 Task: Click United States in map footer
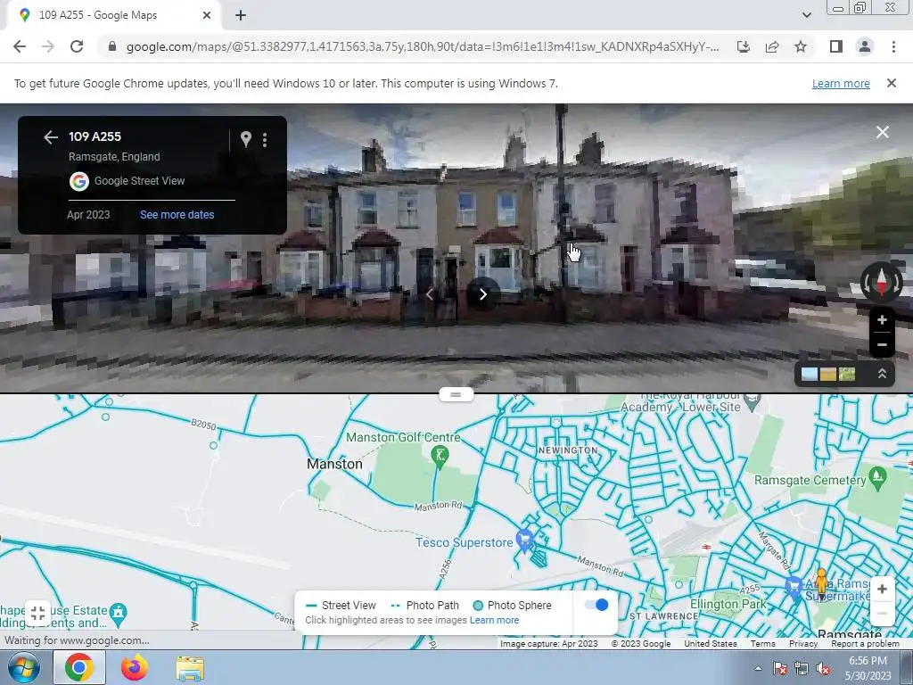tap(711, 644)
